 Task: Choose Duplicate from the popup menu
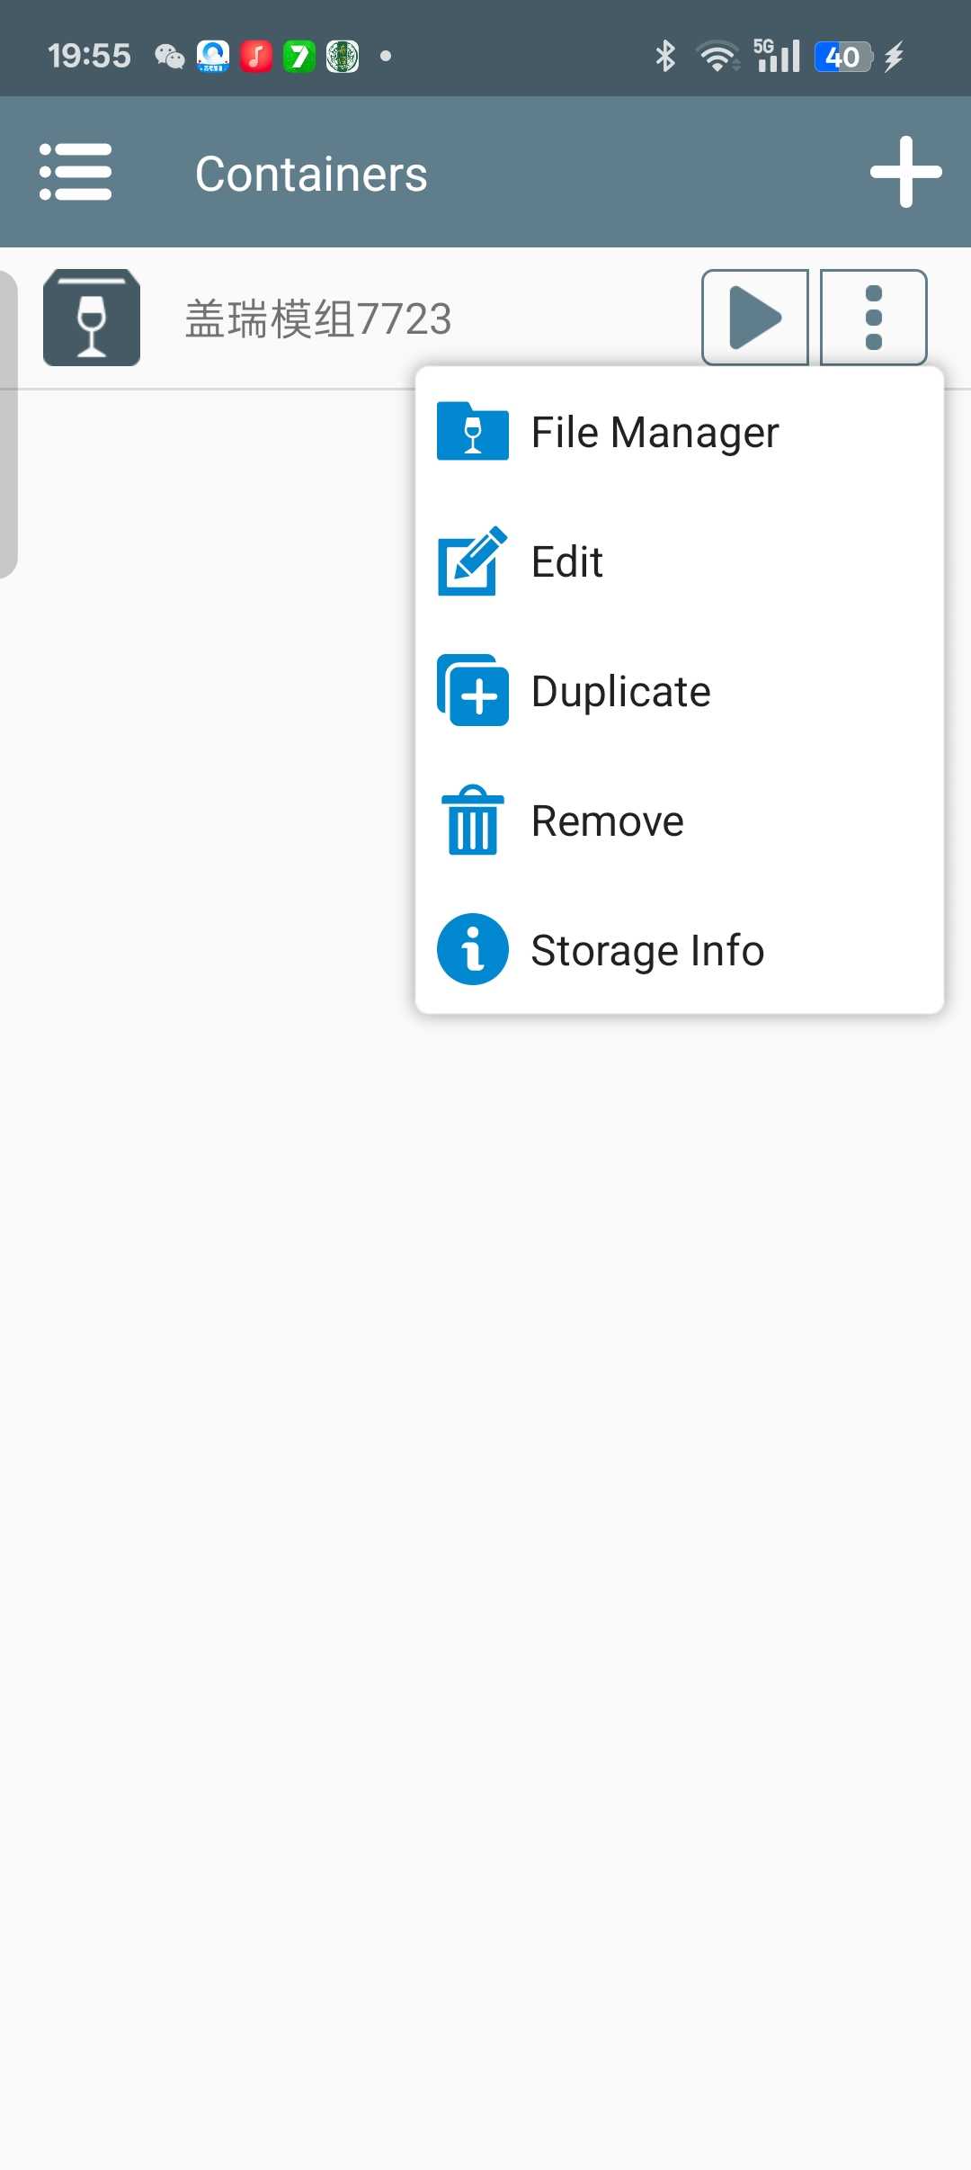coord(620,692)
